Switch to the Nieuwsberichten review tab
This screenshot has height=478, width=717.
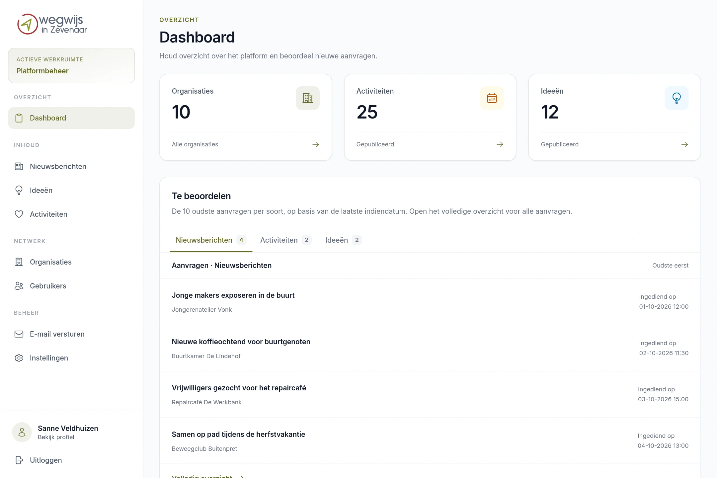pyautogui.click(x=211, y=240)
